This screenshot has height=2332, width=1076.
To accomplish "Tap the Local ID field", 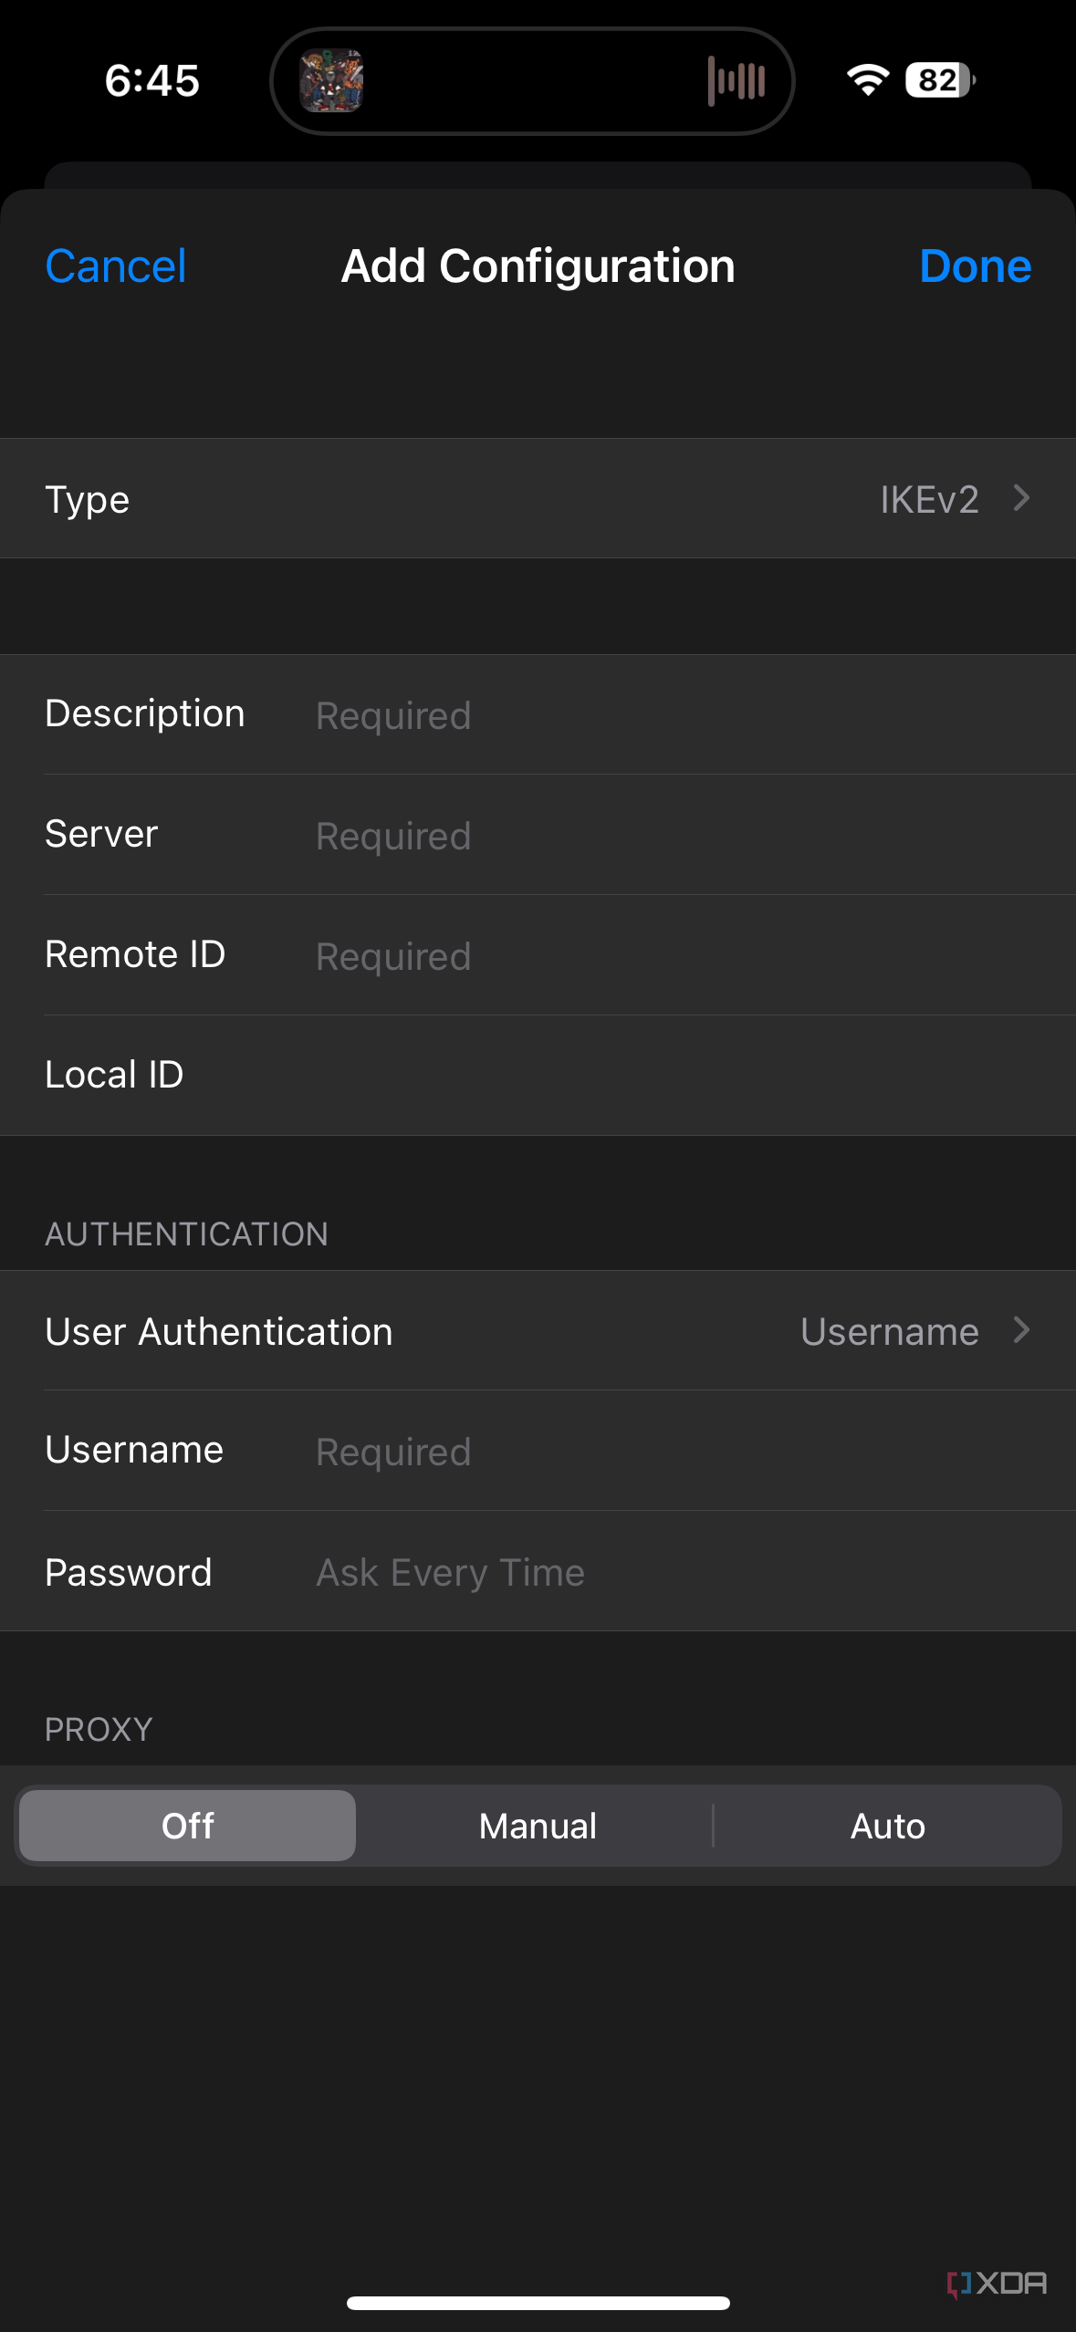I will pyautogui.click(x=538, y=1075).
